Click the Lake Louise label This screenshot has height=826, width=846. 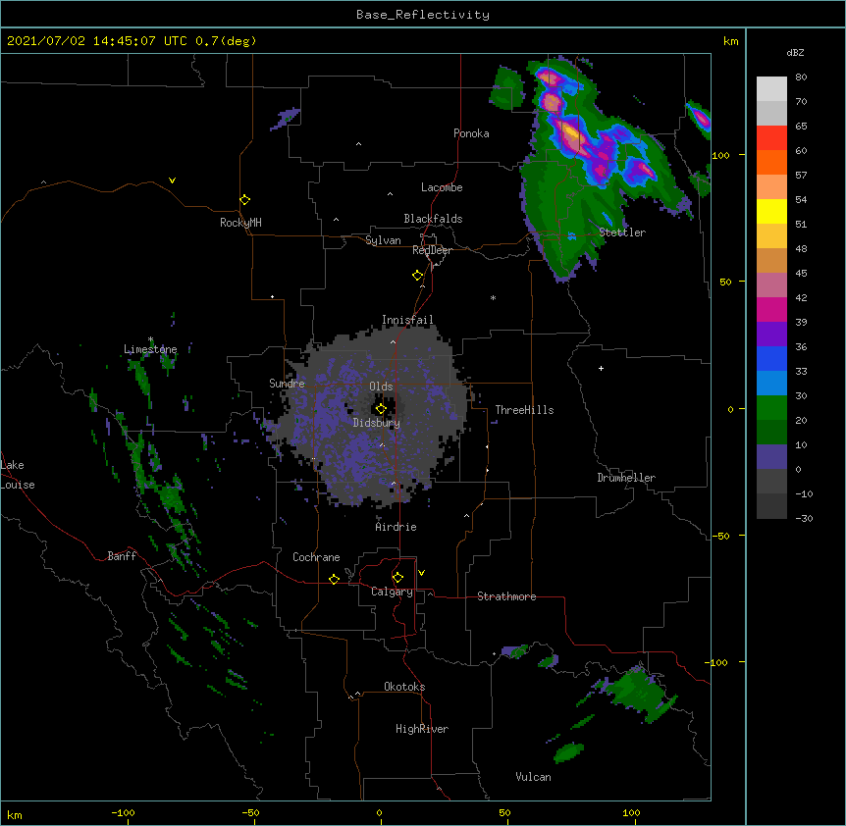[x=18, y=475]
